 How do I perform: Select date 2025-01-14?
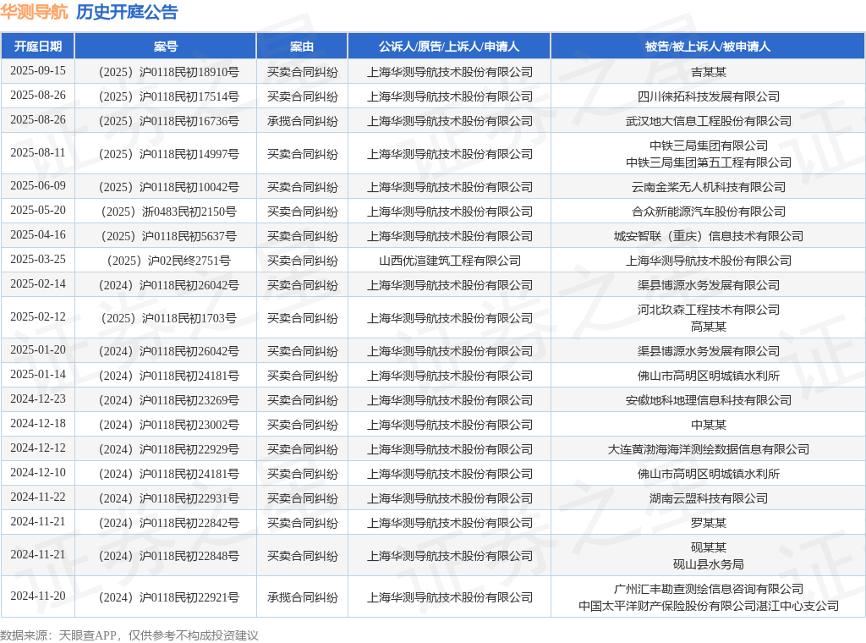37,375
